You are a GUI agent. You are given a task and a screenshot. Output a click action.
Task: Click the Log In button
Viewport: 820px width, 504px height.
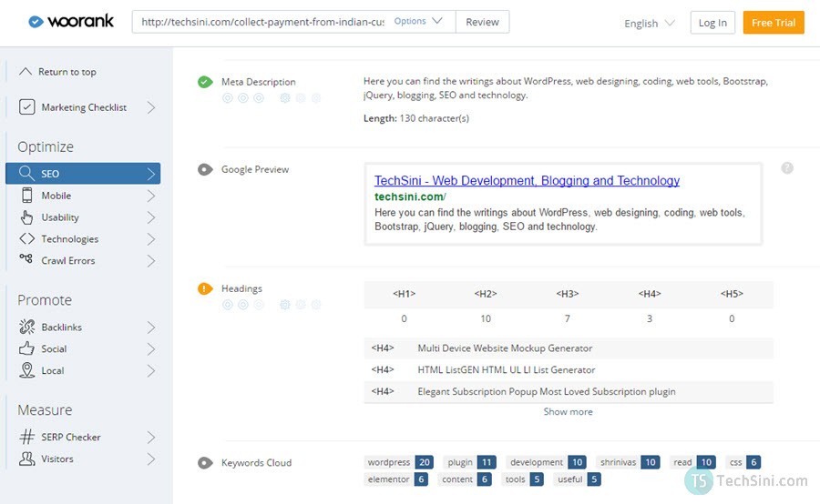point(712,23)
